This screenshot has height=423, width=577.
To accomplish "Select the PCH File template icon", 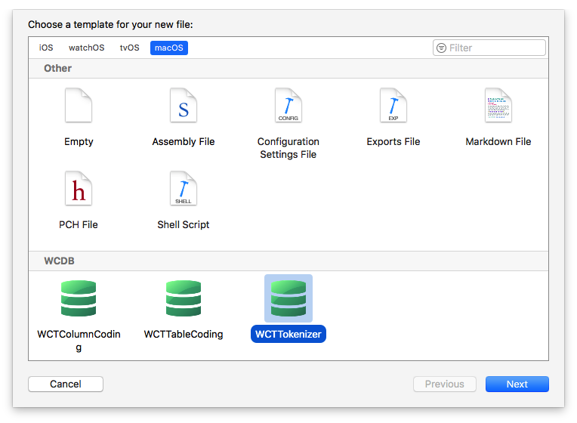I will (x=79, y=189).
